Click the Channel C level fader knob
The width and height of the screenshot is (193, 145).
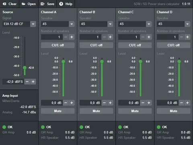pos(140,61)
